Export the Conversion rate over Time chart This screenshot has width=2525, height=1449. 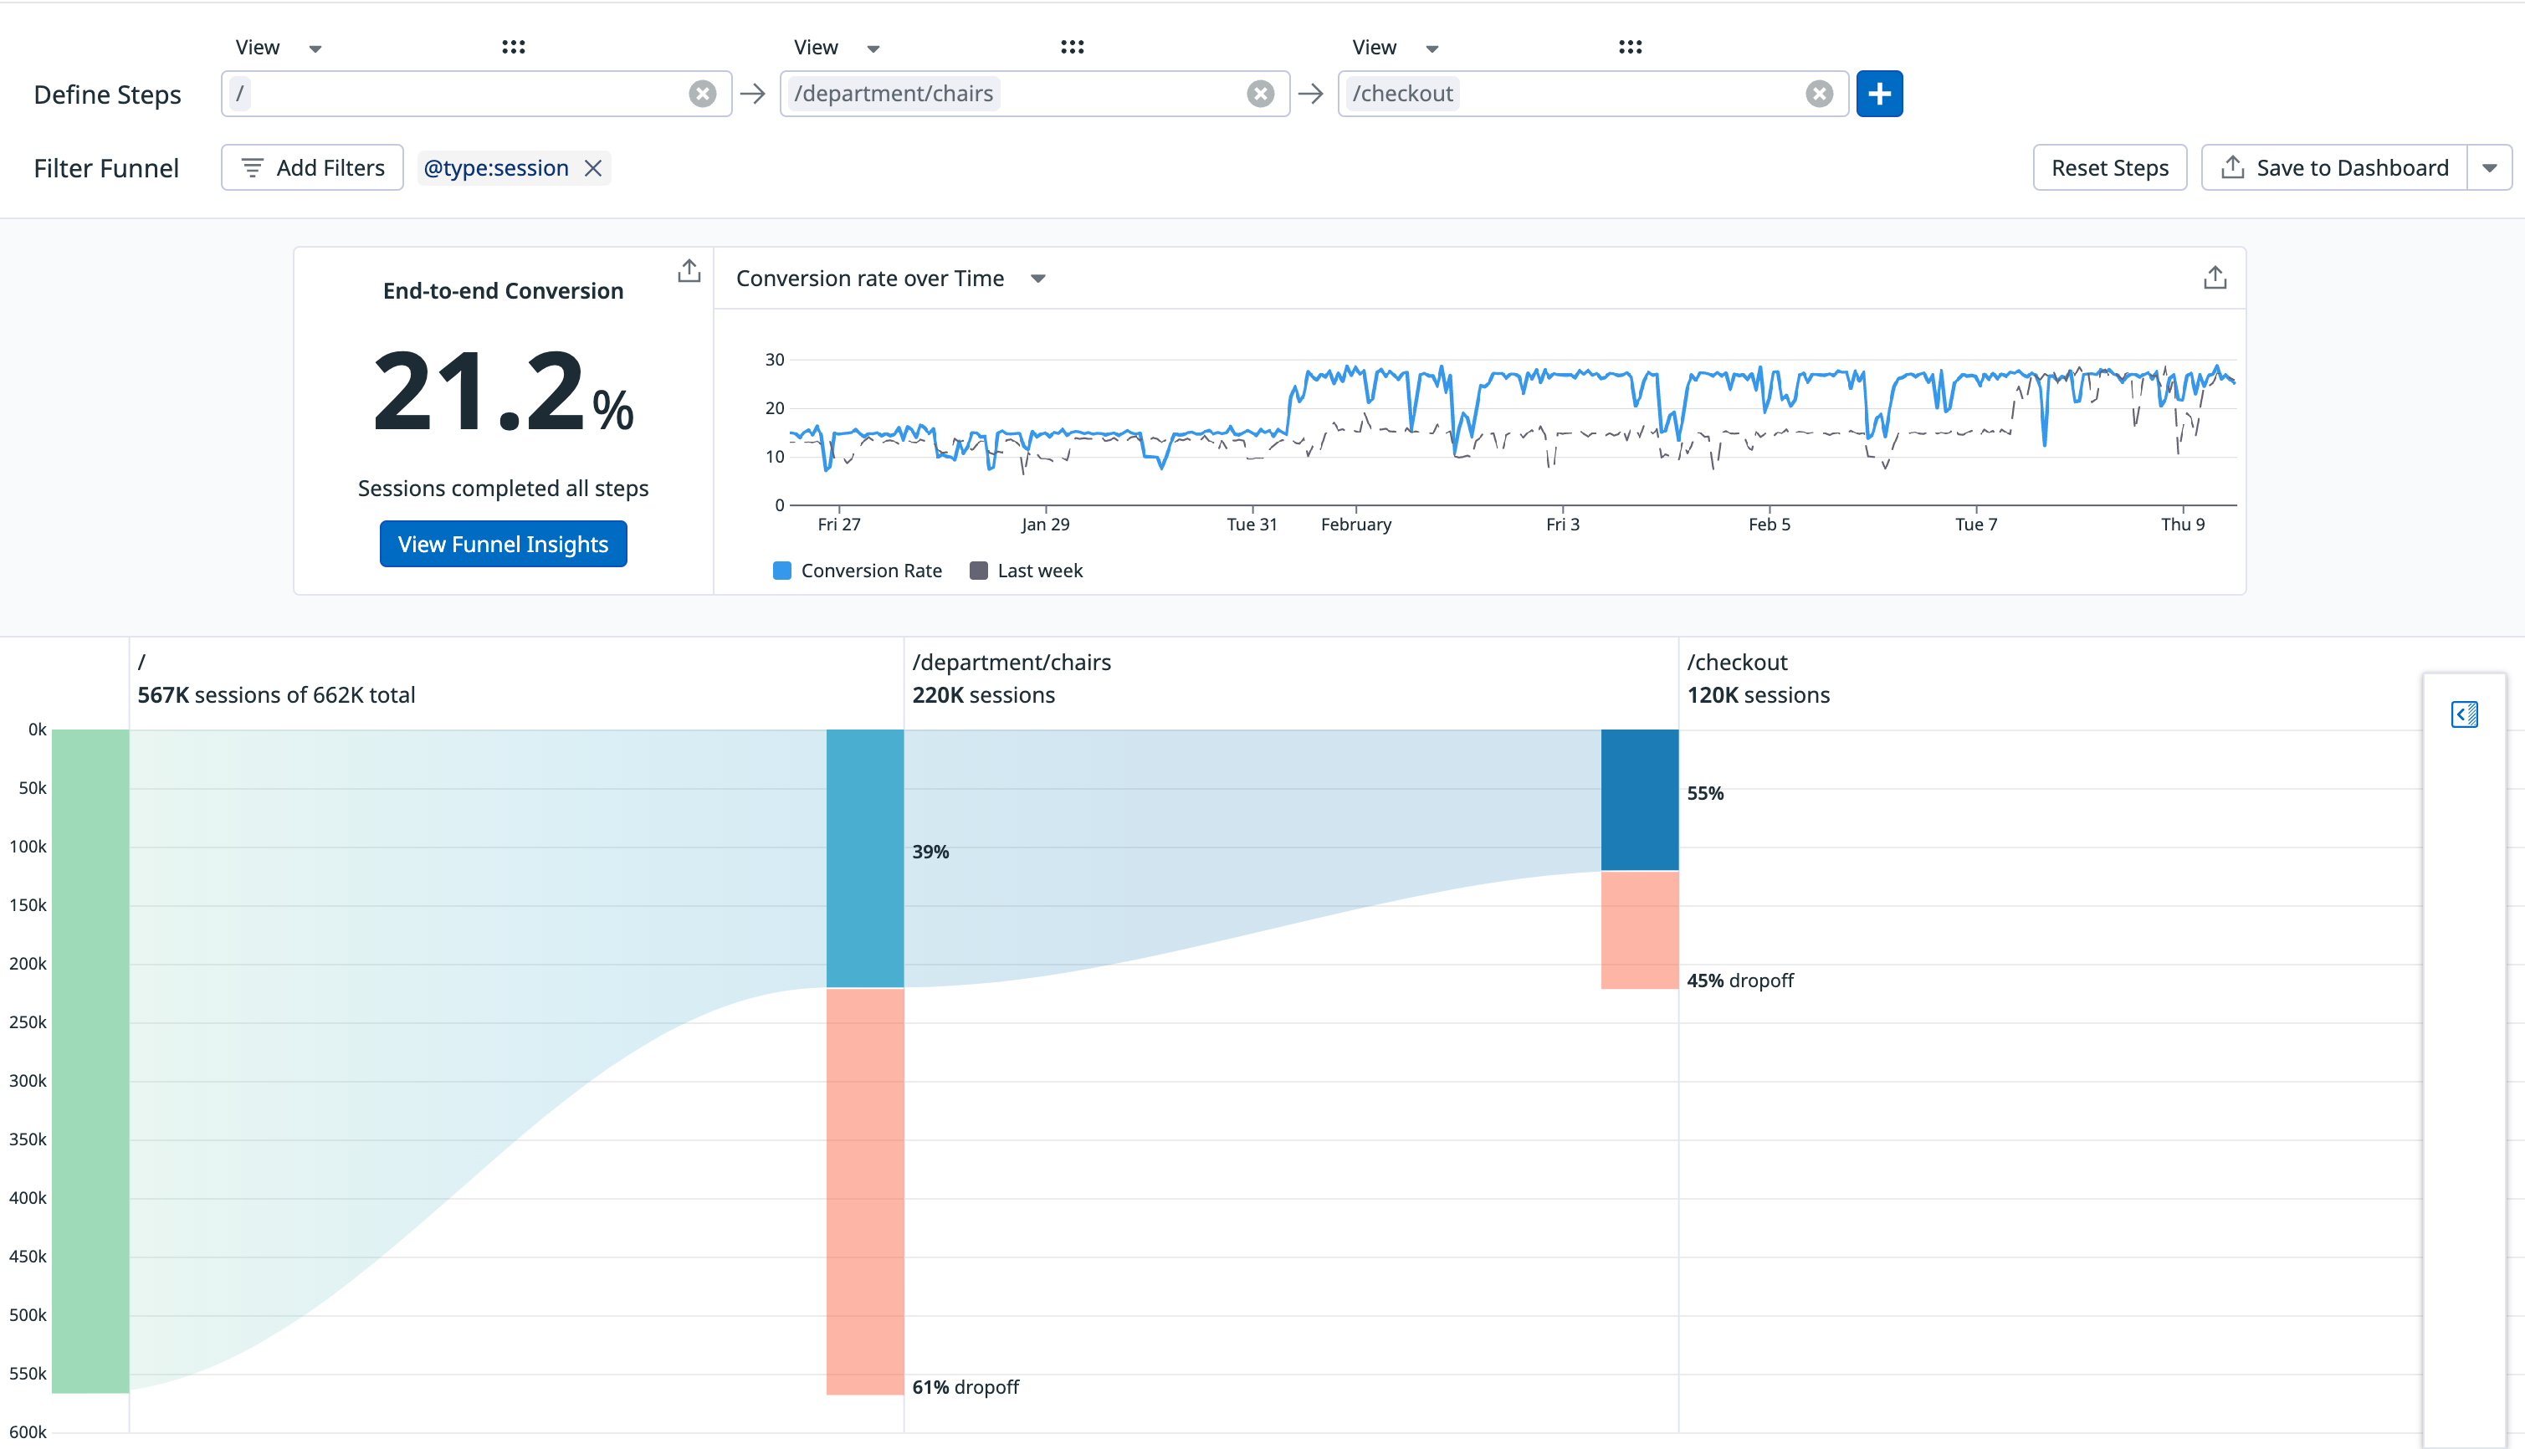point(2215,278)
